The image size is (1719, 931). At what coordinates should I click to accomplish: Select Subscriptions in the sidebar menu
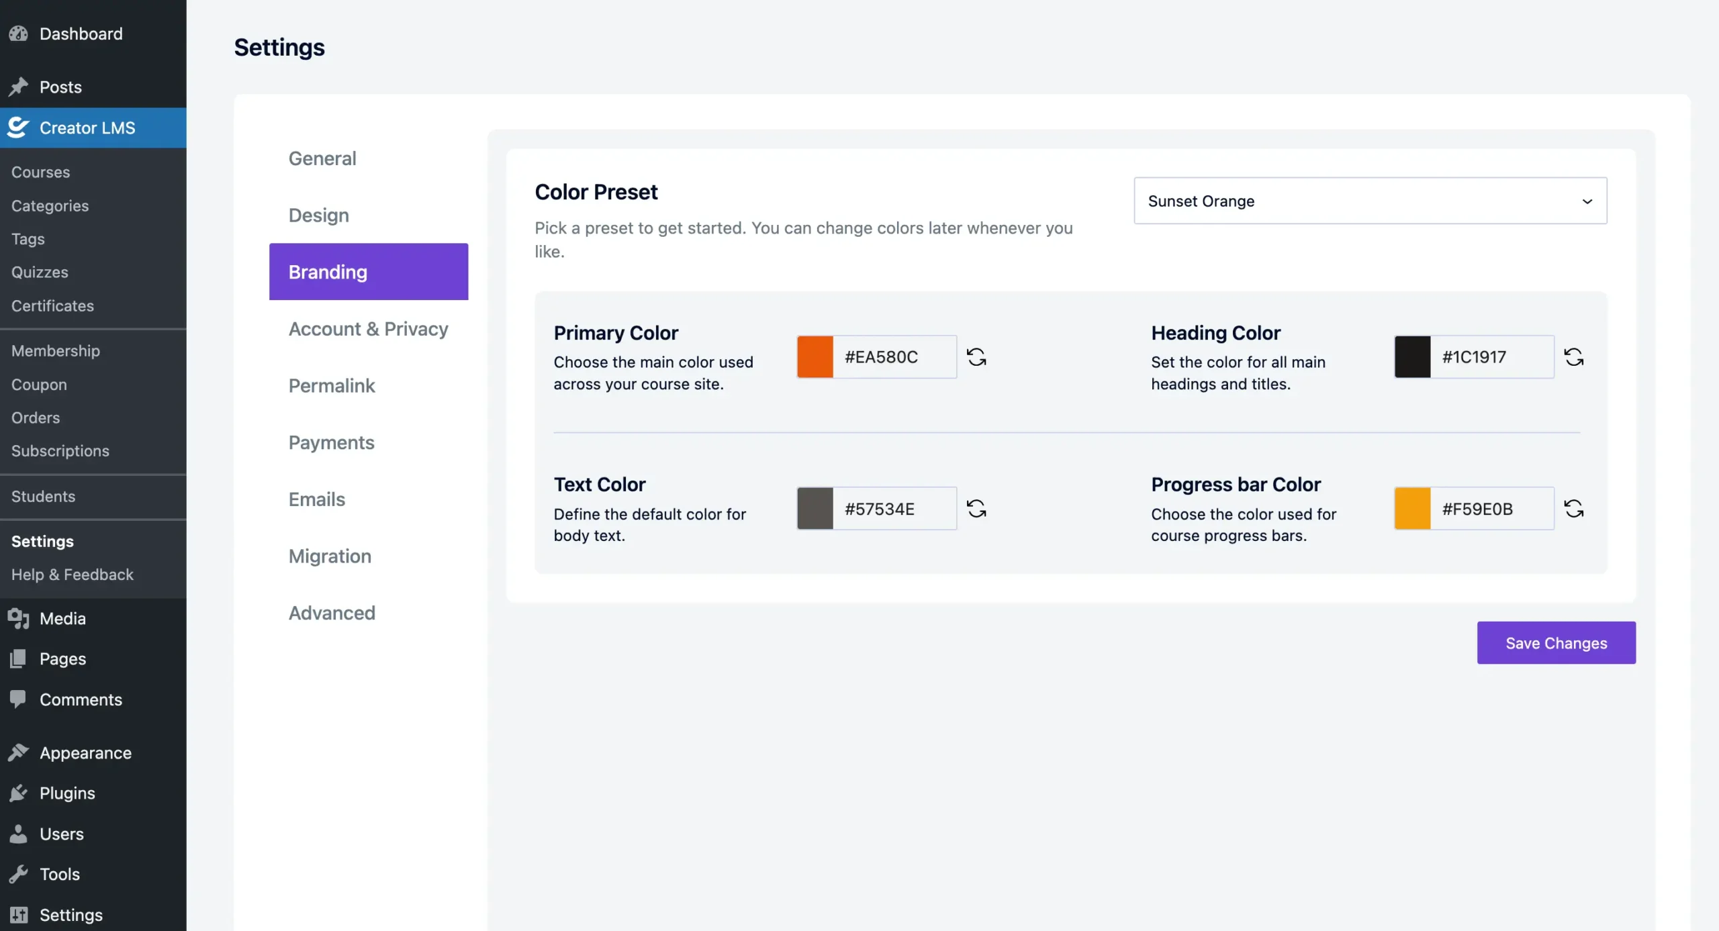pyautogui.click(x=60, y=450)
